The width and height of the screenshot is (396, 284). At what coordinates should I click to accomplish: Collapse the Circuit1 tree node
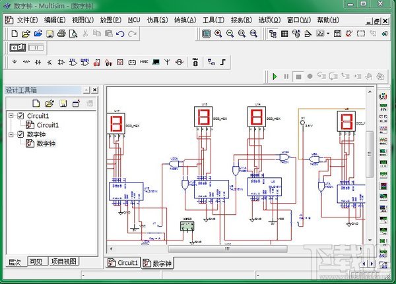click(x=11, y=116)
